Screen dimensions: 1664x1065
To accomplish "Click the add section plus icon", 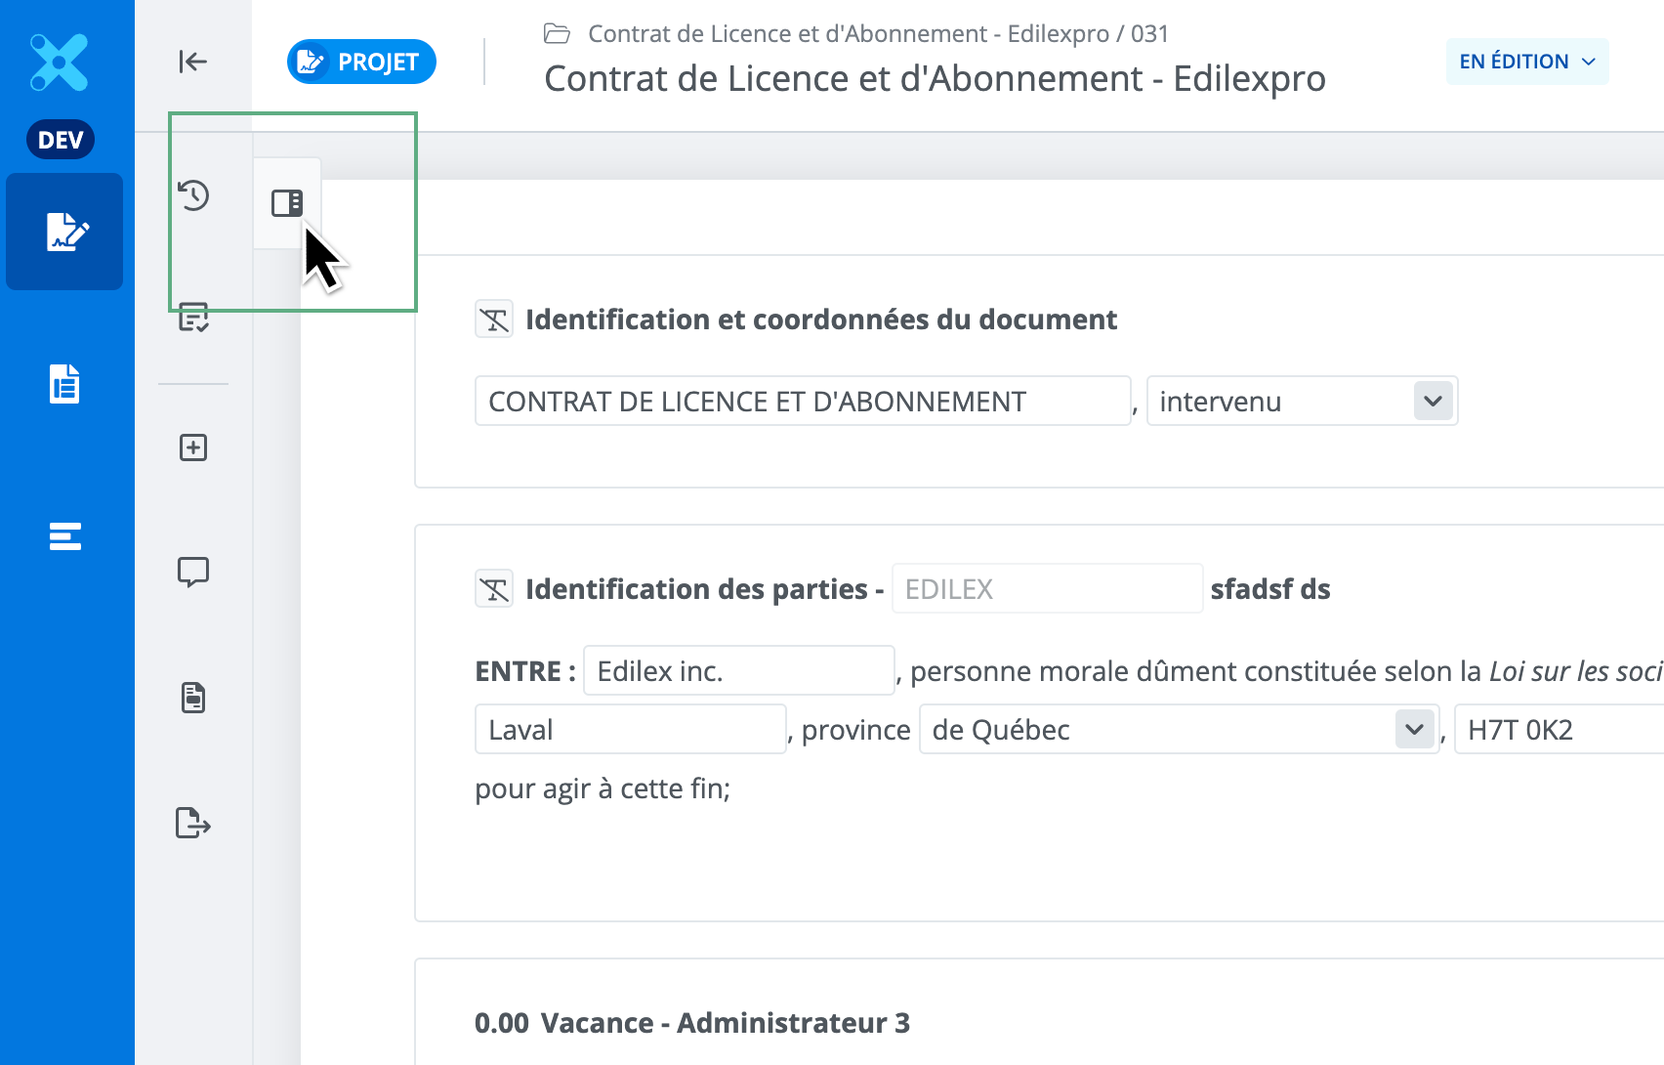I will pyautogui.click(x=193, y=447).
